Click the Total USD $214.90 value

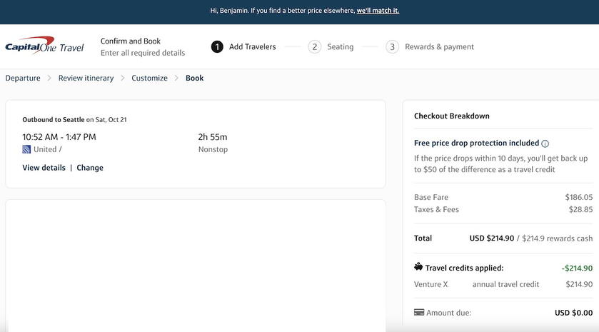pos(492,238)
